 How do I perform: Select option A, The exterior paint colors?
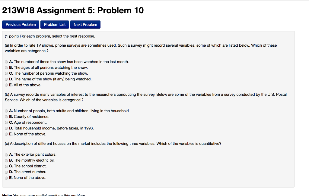(6, 154)
